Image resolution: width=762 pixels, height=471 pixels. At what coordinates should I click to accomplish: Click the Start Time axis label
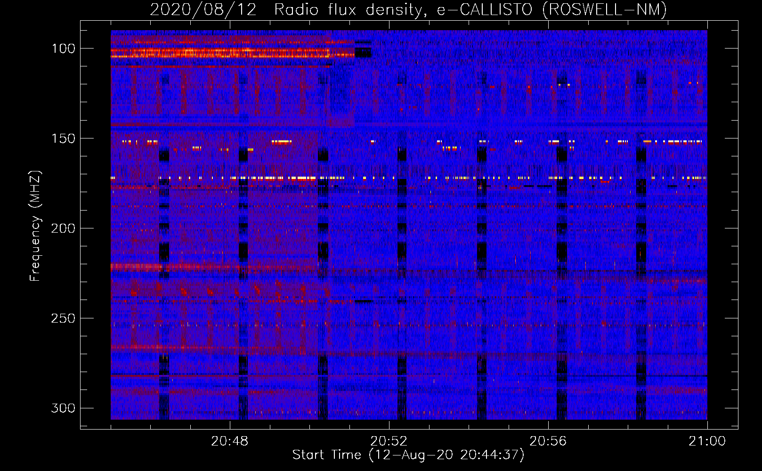(408, 455)
